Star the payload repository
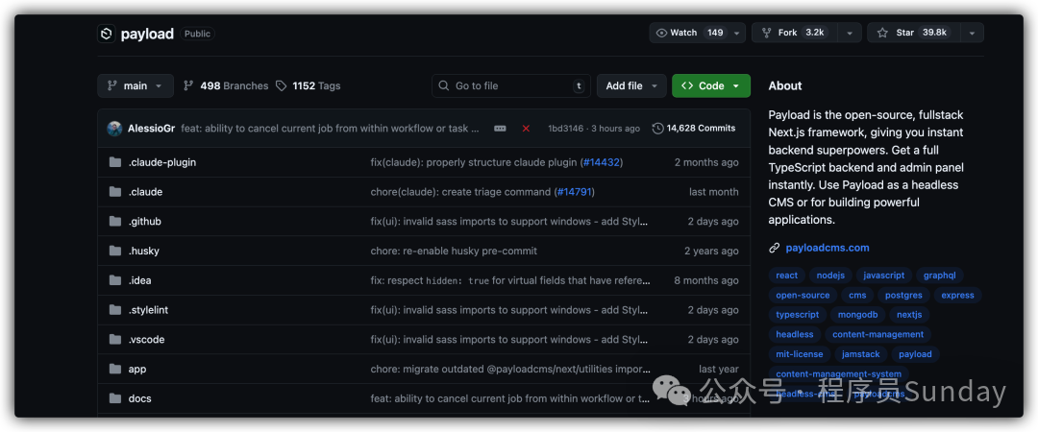 [x=910, y=33]
